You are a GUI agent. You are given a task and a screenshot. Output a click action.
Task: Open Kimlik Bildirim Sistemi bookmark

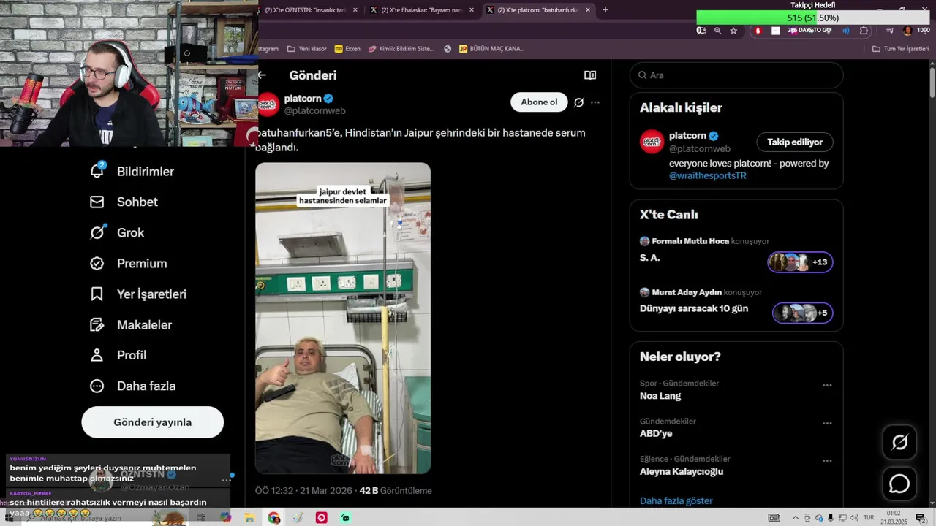click(401, 49)
